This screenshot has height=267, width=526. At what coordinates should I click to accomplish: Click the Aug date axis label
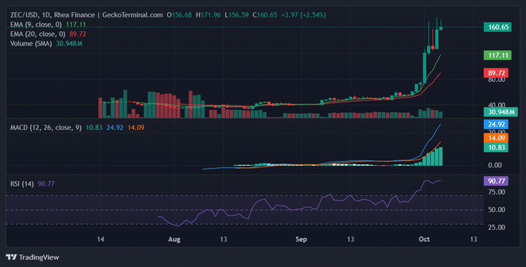tap(174, 239)
